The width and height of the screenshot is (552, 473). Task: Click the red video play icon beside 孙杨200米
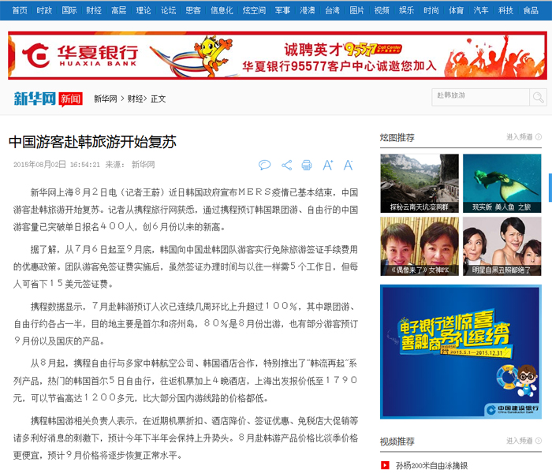(385, 465)
